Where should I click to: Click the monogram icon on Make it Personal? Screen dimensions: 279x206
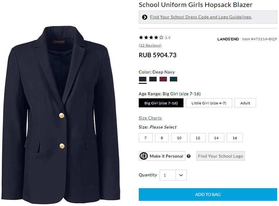144,156
